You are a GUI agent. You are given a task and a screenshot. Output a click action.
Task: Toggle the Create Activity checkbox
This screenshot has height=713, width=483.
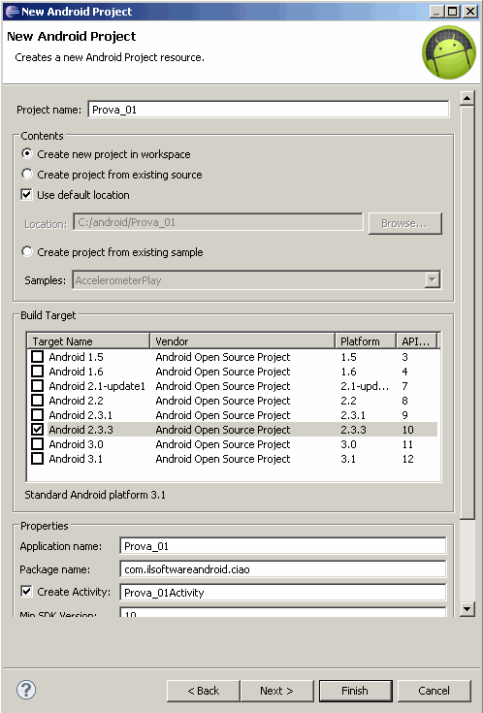coord(27,592)
